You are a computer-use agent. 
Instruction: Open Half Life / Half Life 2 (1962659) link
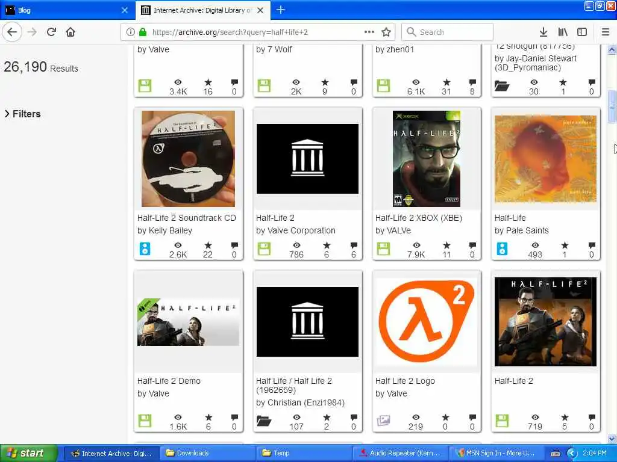coord(294,386)
